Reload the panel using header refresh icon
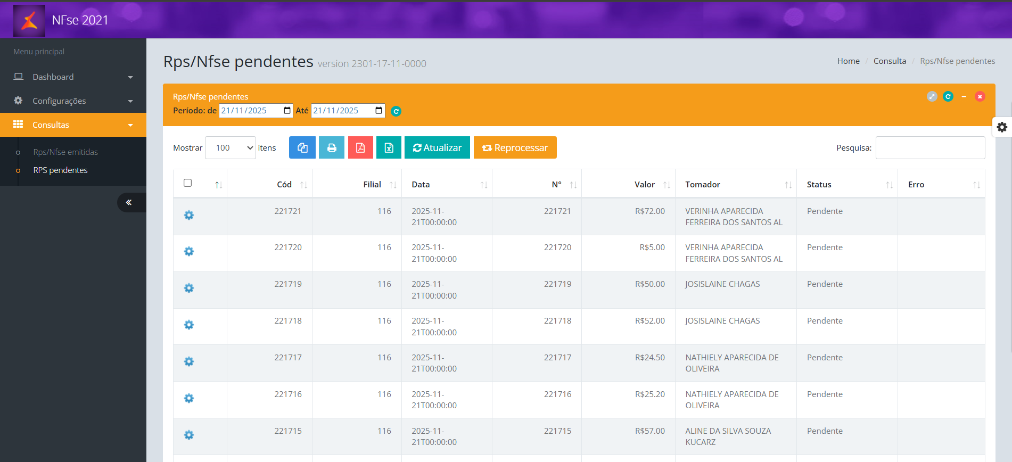The image size is (1012, 462). [x=948, y=96]
